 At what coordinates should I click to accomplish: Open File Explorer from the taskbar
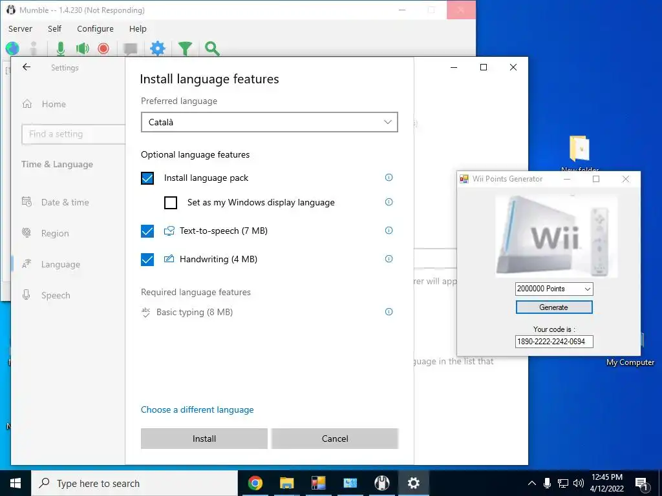click(286, 483)
